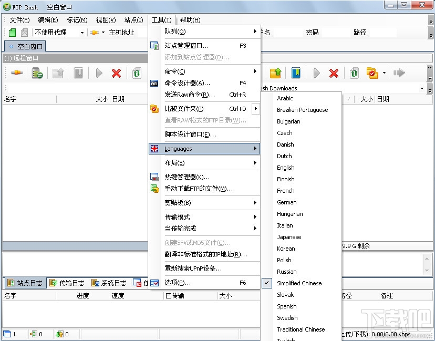Select Simplified Chinese checked language
The width and height of the screenshot is (435, 341).
301,283
